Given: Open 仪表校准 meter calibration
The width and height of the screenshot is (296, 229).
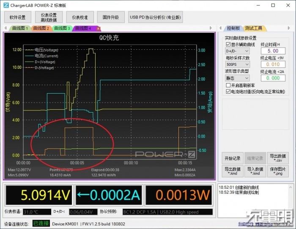Looking at the screenshot, I should [x=80, y=17].
